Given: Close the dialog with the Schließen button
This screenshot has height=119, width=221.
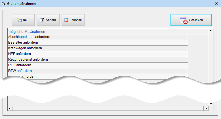Looking at the screenshot, I should pos(191,20).
